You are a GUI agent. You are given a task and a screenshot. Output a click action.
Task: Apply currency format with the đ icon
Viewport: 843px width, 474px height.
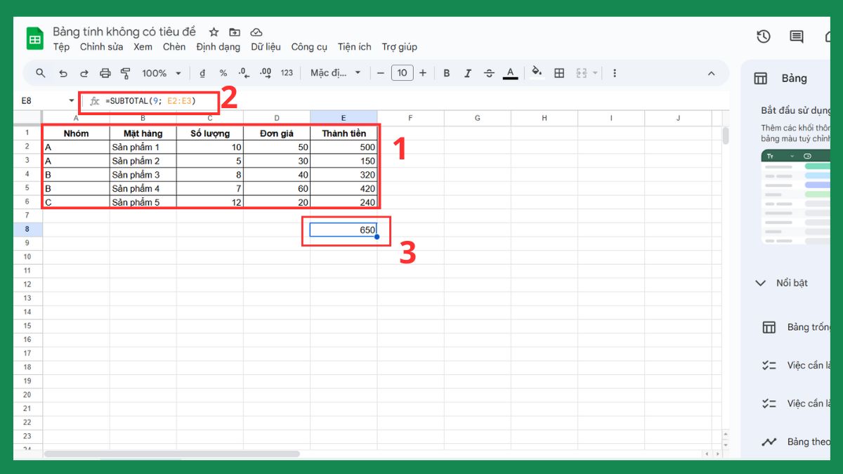pos(201,72)
